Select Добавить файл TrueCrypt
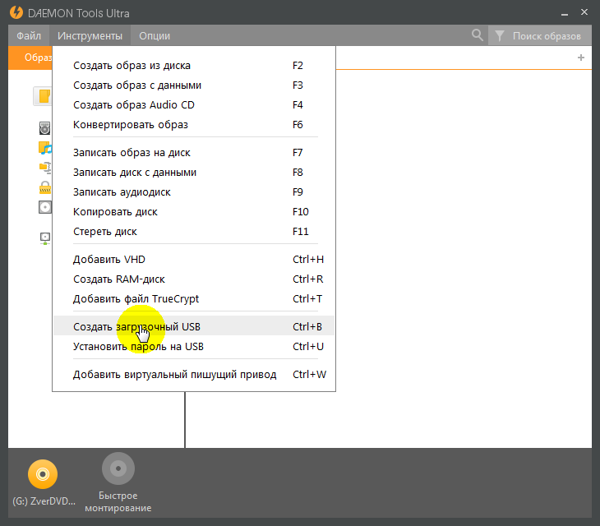Viewport: 600px width, 526px height. (x=194, y=299)
